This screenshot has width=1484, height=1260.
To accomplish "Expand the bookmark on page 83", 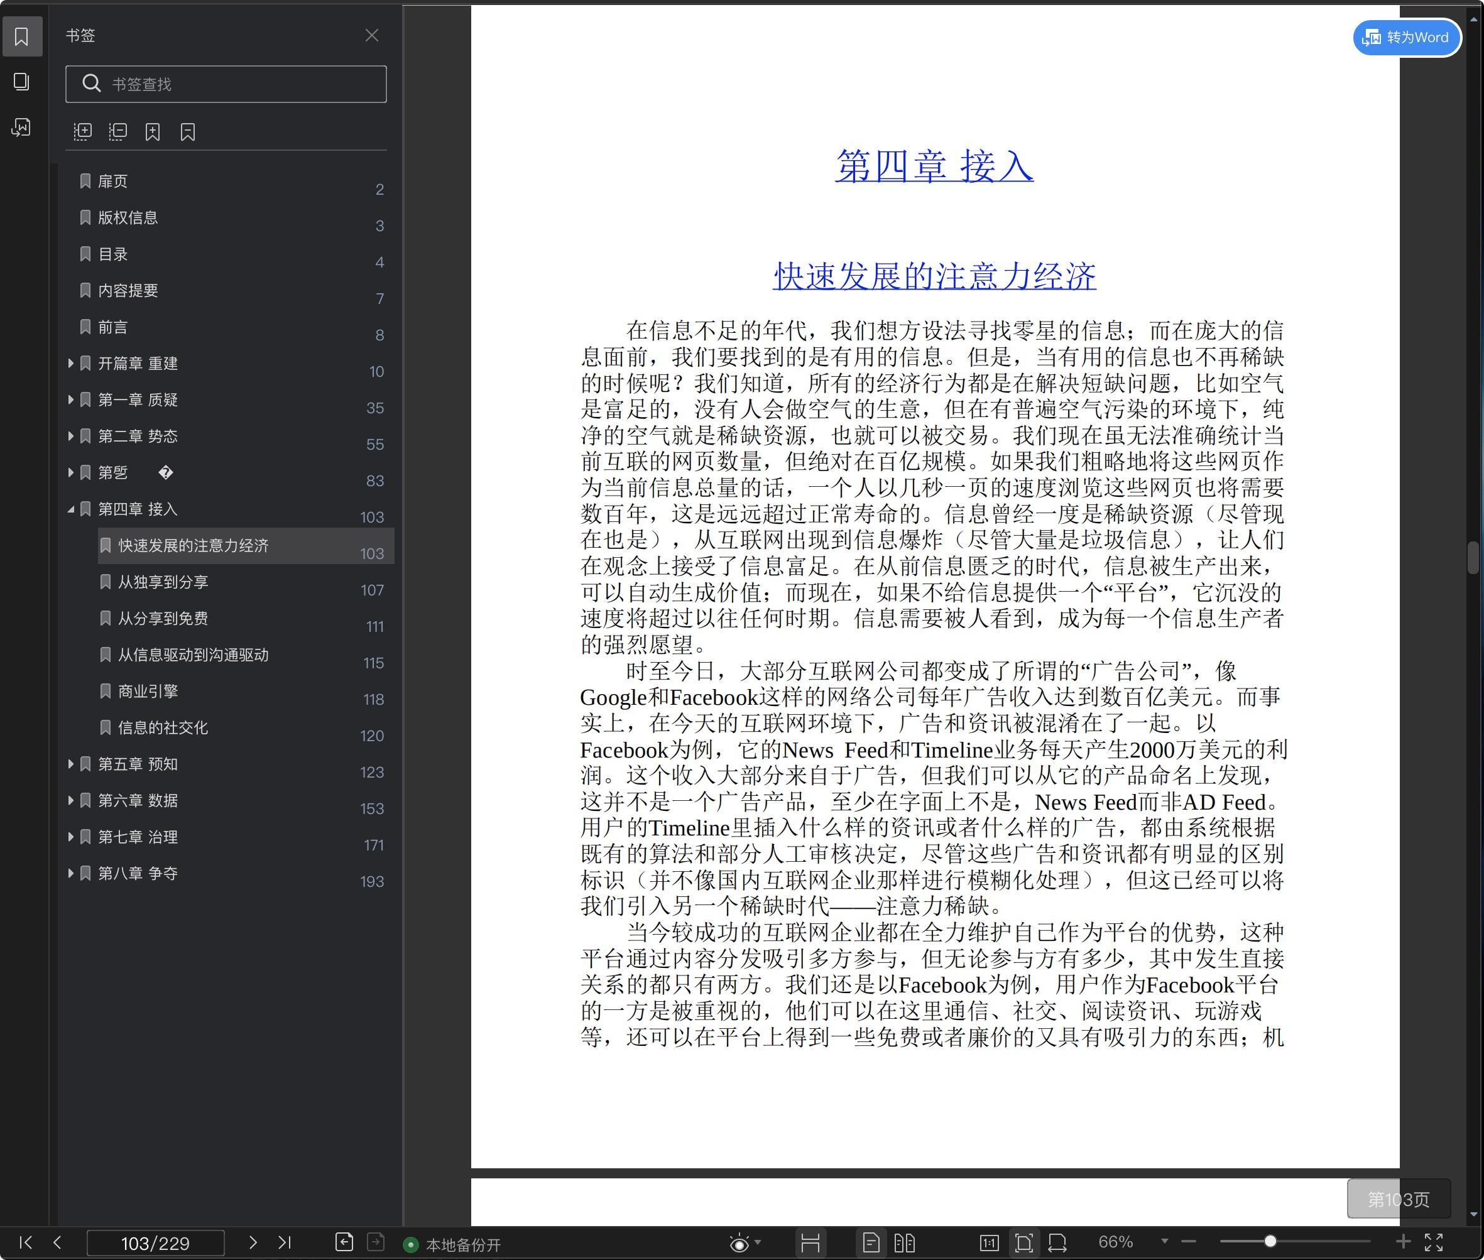I will click(71, 472).
